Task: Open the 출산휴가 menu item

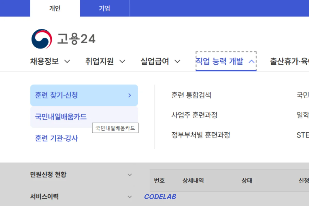Action: coord(289,62)
